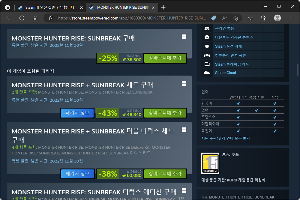The width and height of the screenshot is (300, 200).
Task: Go back with browser back arrow
Action: [9, 18]
